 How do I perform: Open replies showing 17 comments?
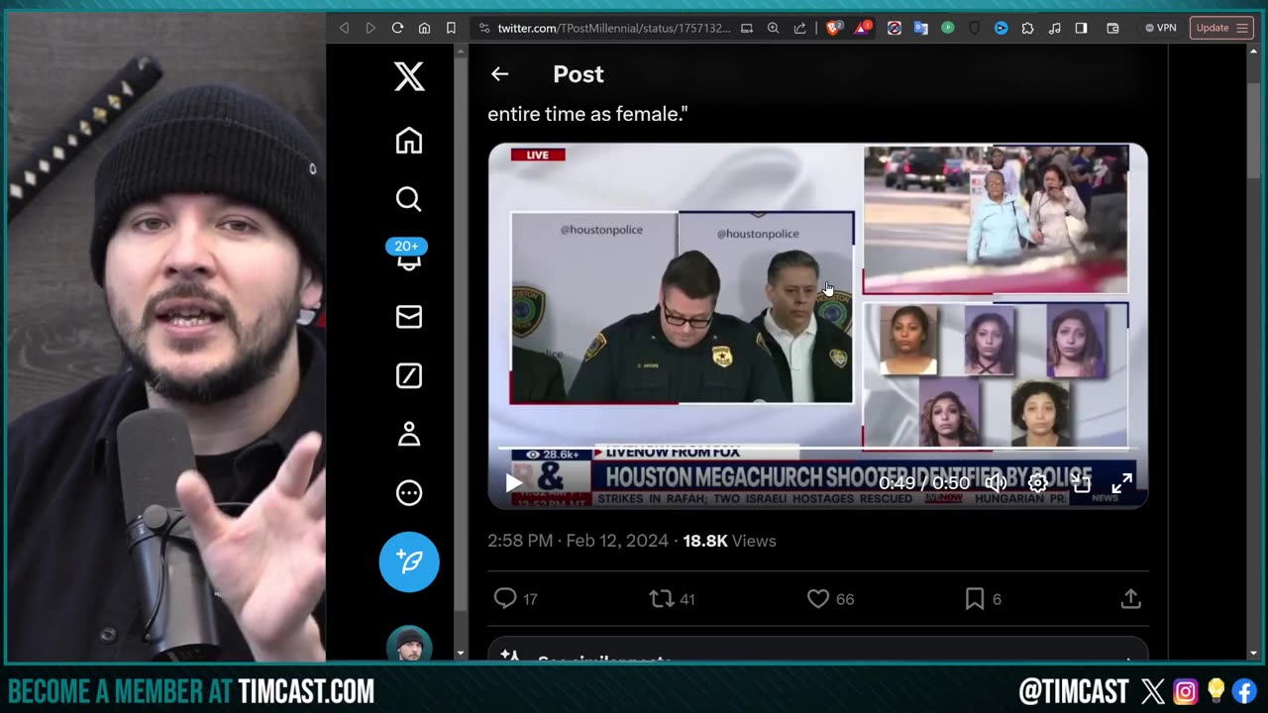(x=516, y=599)
